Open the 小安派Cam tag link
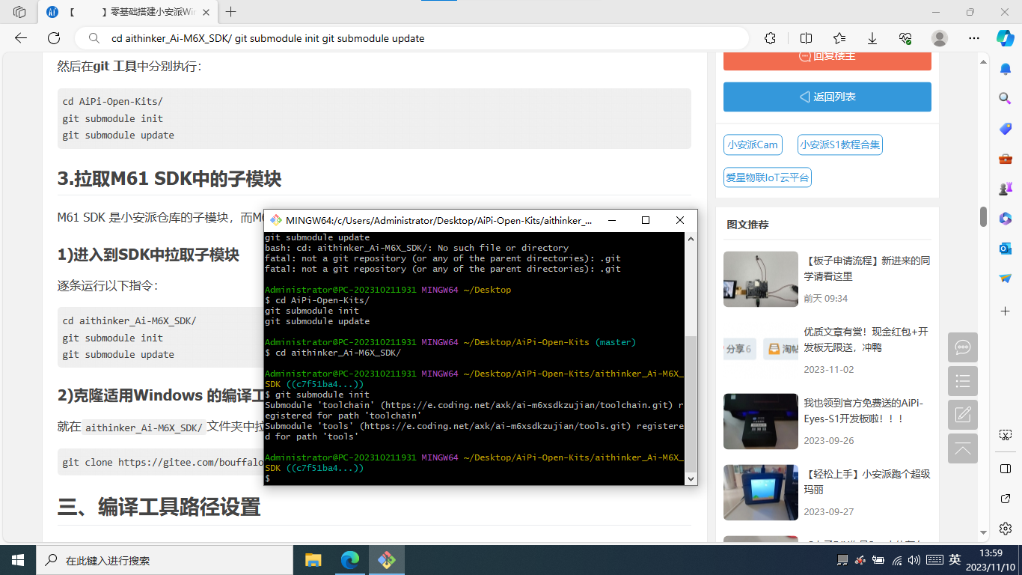1022x575 pixels. (753, 144)
